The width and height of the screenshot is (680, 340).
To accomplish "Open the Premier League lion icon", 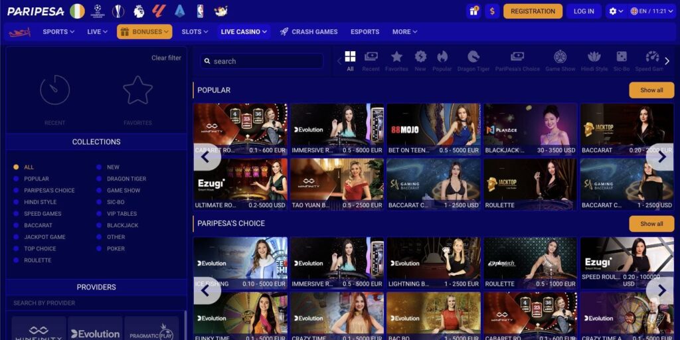I will (139, 11).
